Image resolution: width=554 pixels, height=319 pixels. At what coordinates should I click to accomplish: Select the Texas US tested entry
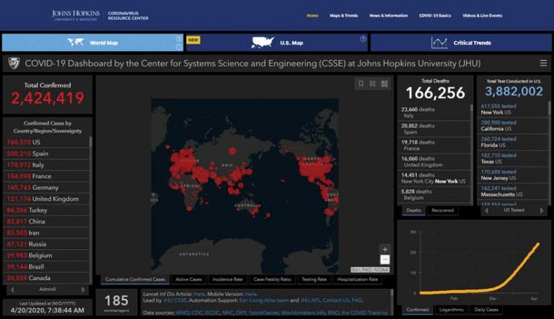coord(513,158)
